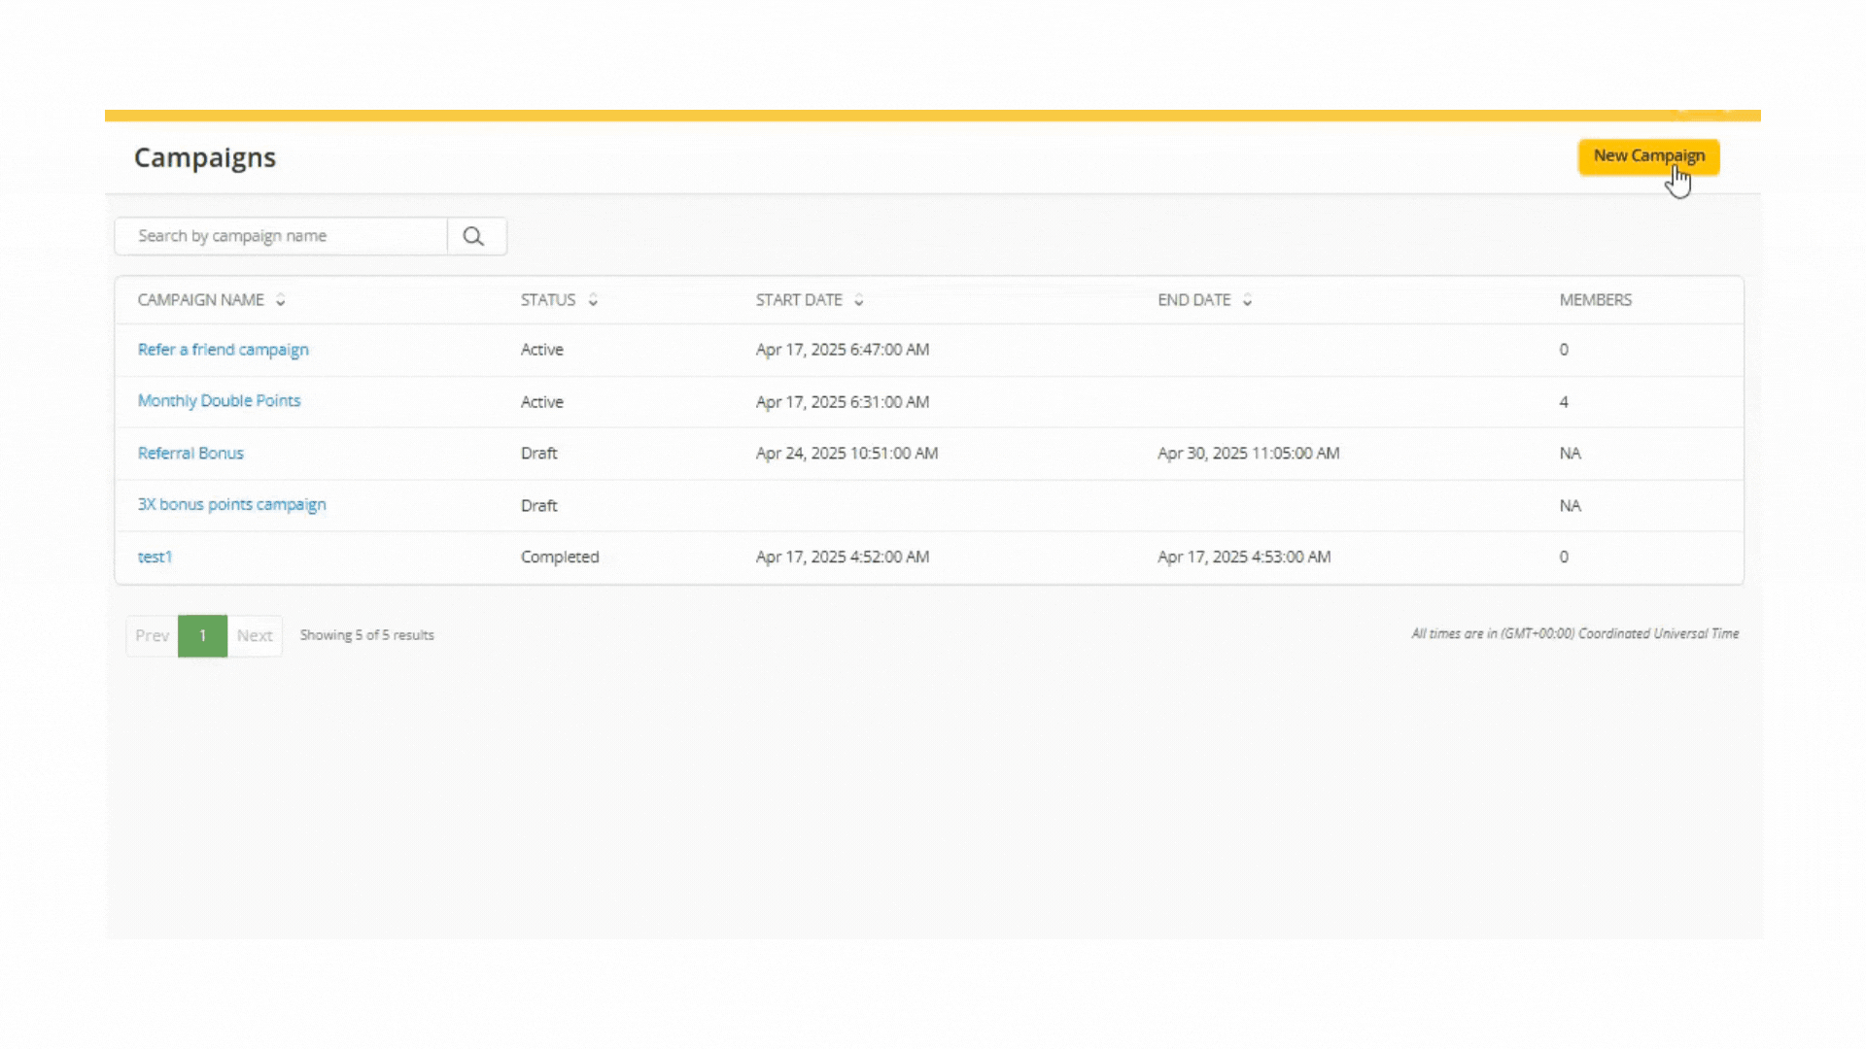The width and height of the screenshot is (1866, 1049).
Task: Click the Start Date column header
Action: (798, 300)
